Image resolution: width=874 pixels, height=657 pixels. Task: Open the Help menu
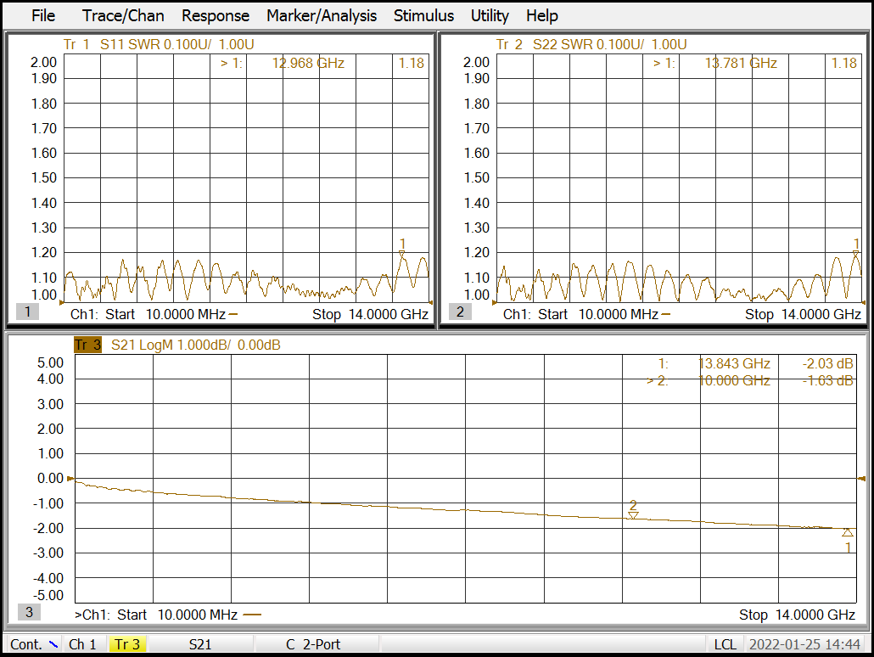coord(541,15)
